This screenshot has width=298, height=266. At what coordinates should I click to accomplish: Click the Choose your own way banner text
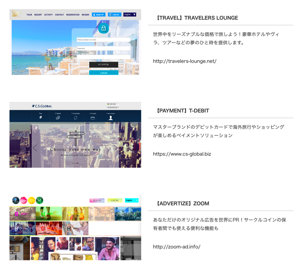pyautogui.click(x=76, y=149)
